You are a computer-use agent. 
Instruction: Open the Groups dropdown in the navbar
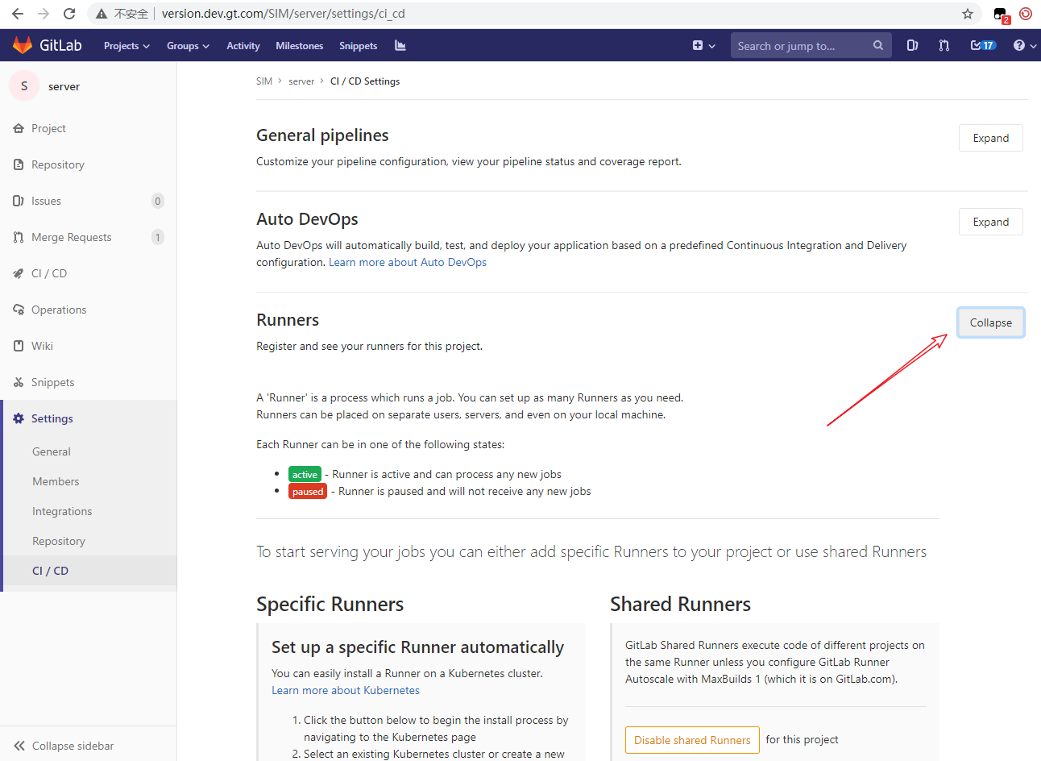point(188,46)
